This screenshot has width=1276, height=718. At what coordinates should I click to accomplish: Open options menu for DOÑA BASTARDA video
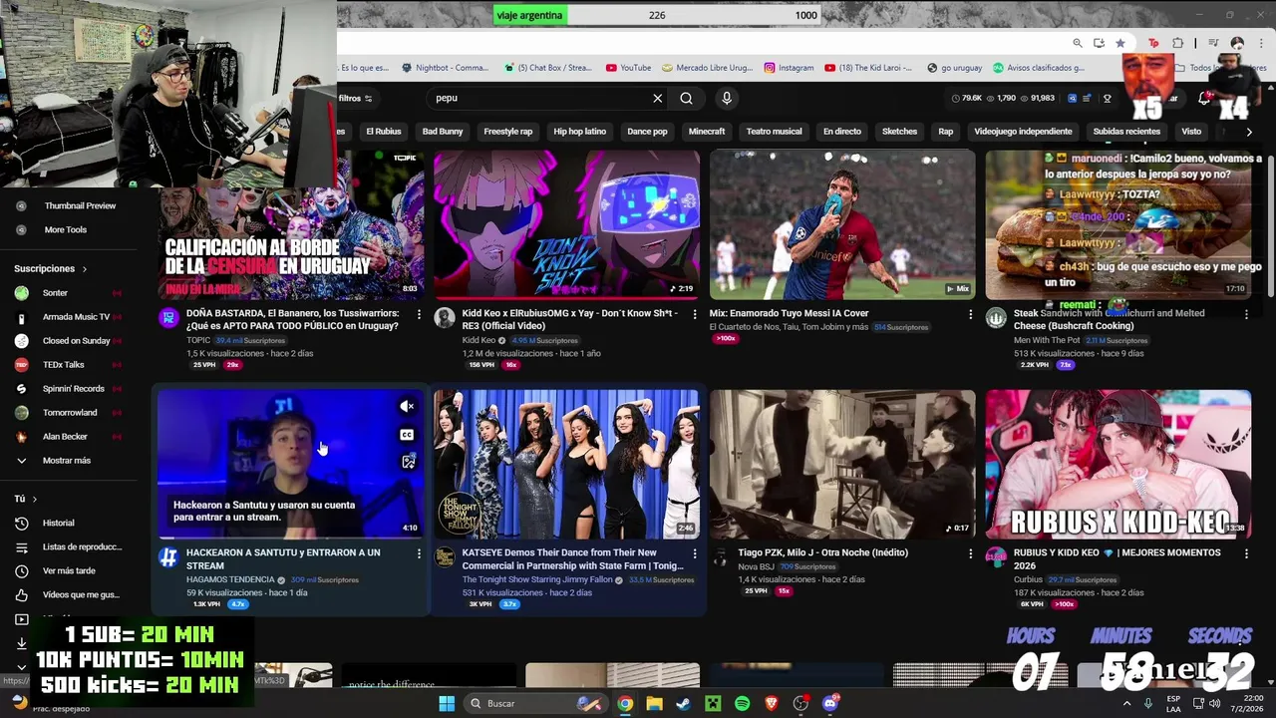click(x=419, y=314)
